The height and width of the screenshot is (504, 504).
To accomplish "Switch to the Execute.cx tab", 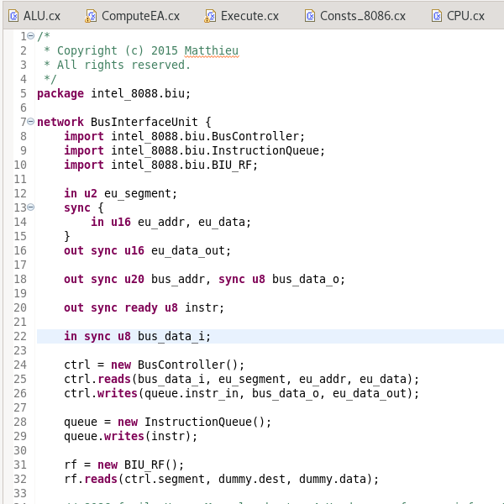I will pyautogui.click(x=249, y=15).
